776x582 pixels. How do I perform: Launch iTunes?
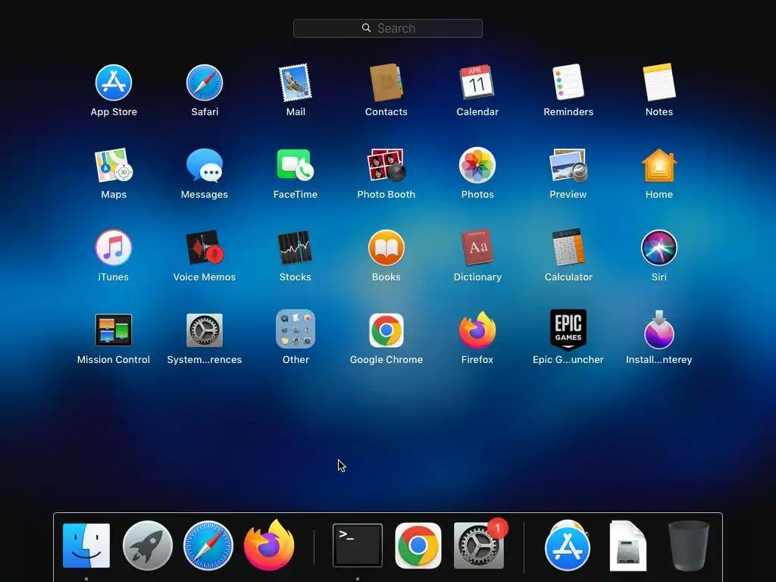pyautogui.click(x=114, y=248)
